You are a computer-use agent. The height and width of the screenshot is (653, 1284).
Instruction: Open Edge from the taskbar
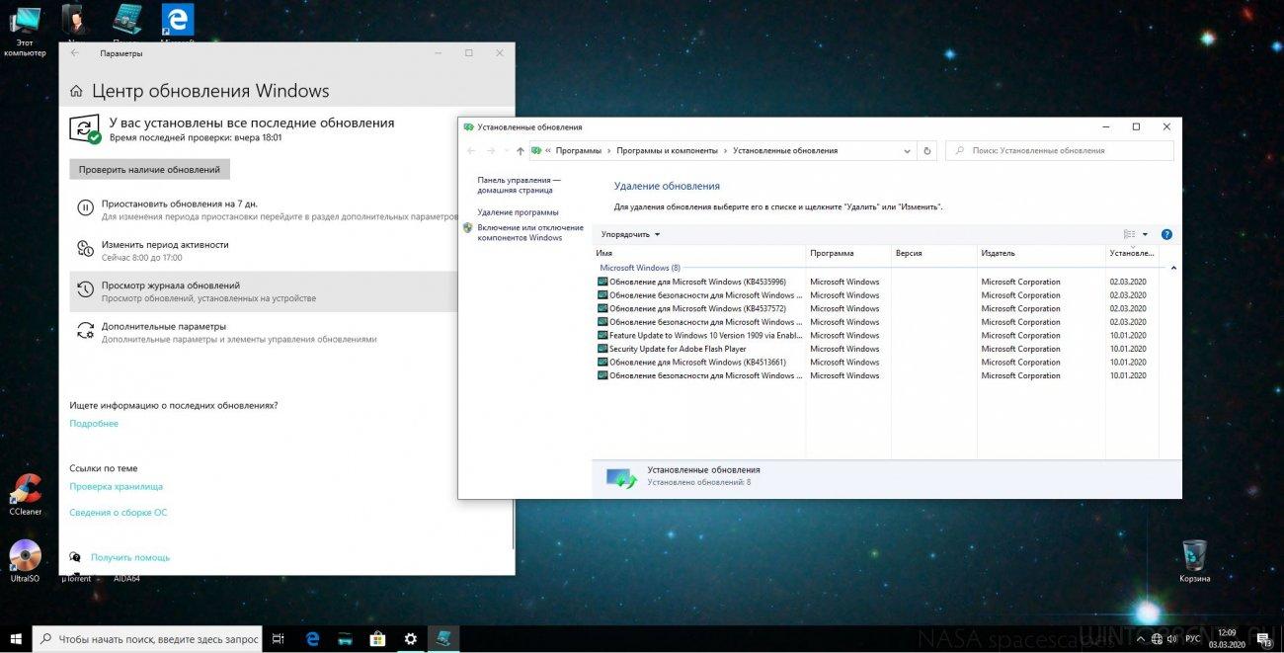pyautogui.click(x=311, y=639)
